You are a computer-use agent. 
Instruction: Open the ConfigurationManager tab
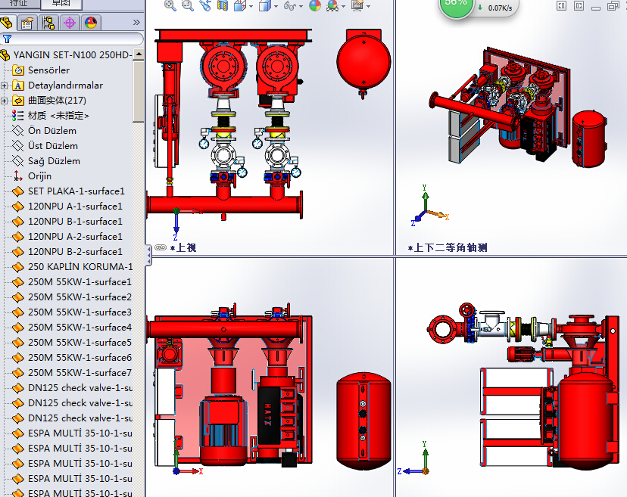point(48,23)
